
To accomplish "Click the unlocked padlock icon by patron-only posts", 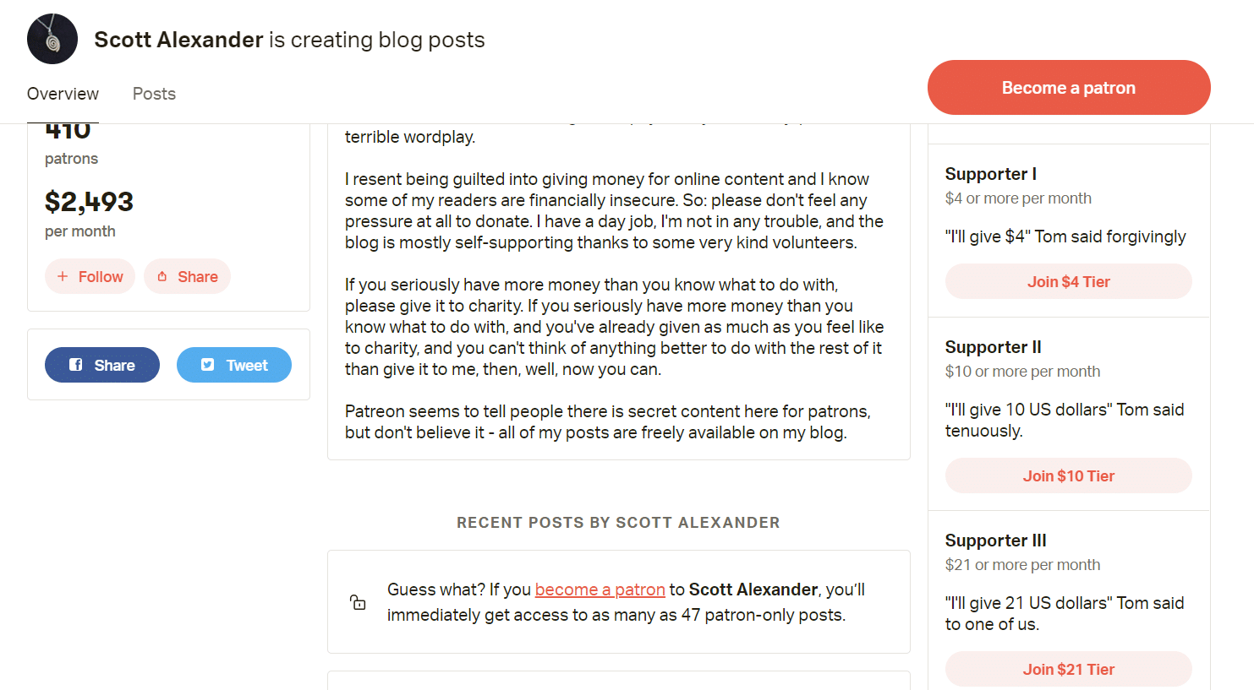I will (x=358, y=601).
